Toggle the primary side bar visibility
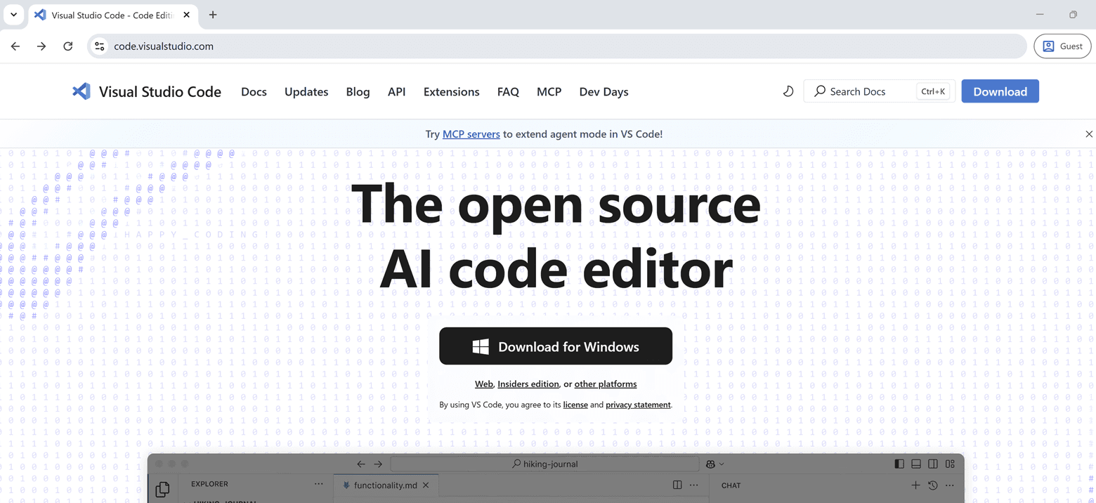This screenshot has width=1096, height=503. click(x=899, y=464)
